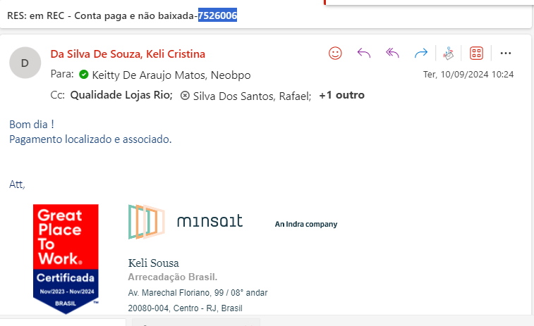Click the green presence status indicator
This screenshot has height=326, width=534.
tap(83, 75)
